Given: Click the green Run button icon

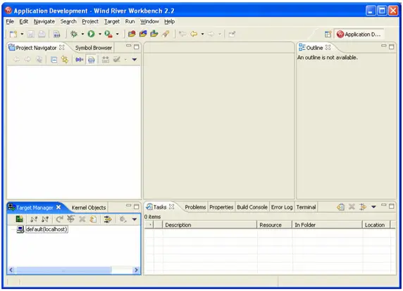Looking at the screenshot, I should (91, 34).
